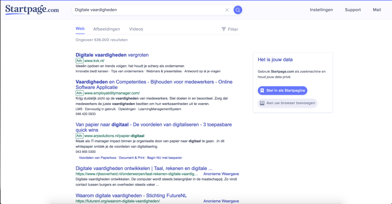The width and height of the screenshot is (392, 204).
Task: Open the Filter options icon
Action: coord(223,29)
